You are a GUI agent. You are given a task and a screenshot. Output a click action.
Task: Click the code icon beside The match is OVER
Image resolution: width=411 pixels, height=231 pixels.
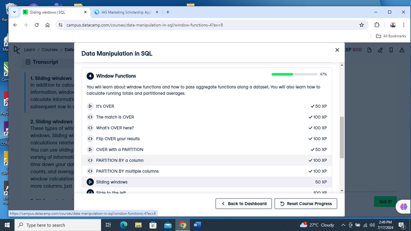tap(90, 117)
